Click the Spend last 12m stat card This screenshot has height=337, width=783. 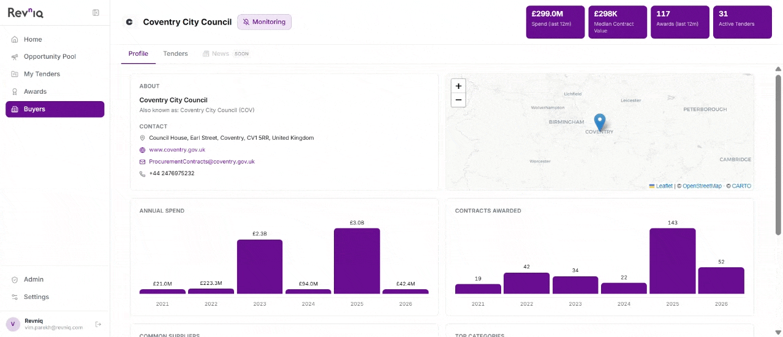tap(555, 22)
